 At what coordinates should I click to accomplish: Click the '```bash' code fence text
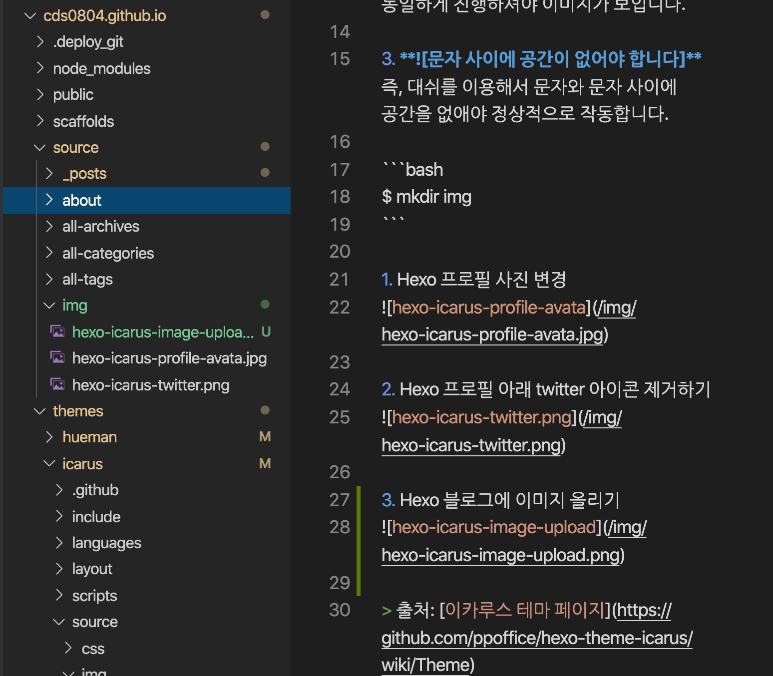point(412,170)
